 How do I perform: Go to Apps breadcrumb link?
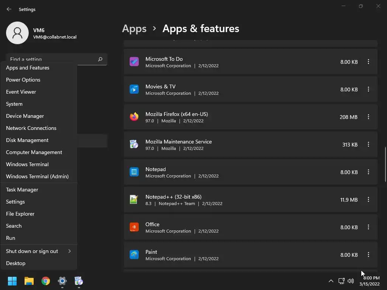[x=134, y=29]
